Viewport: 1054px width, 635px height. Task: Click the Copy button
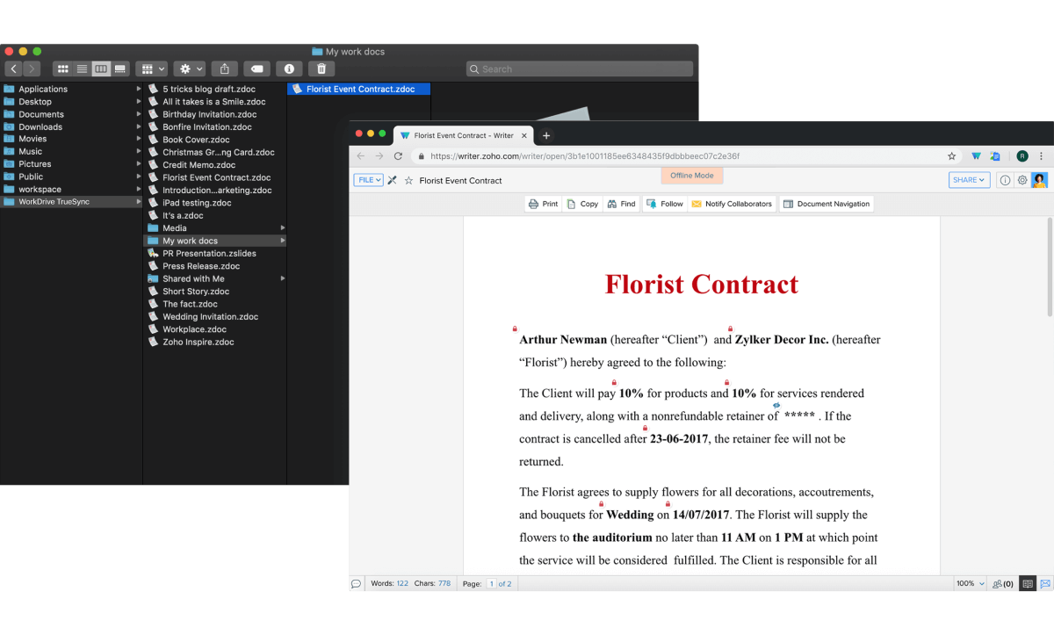pos(582,204)
